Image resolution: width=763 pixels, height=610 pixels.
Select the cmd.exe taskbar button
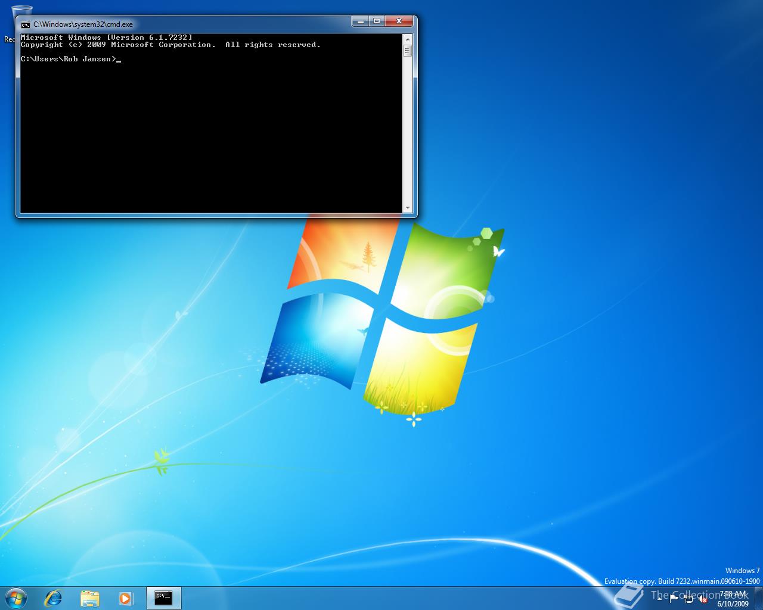[163, 597]
